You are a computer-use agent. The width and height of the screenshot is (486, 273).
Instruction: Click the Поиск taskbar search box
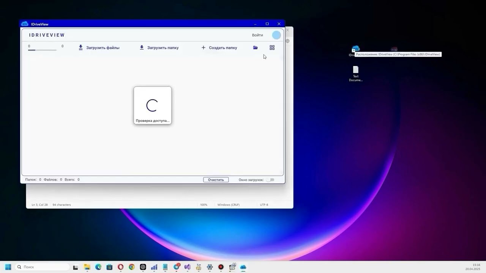pyautogui.click(x=43, y=267)
